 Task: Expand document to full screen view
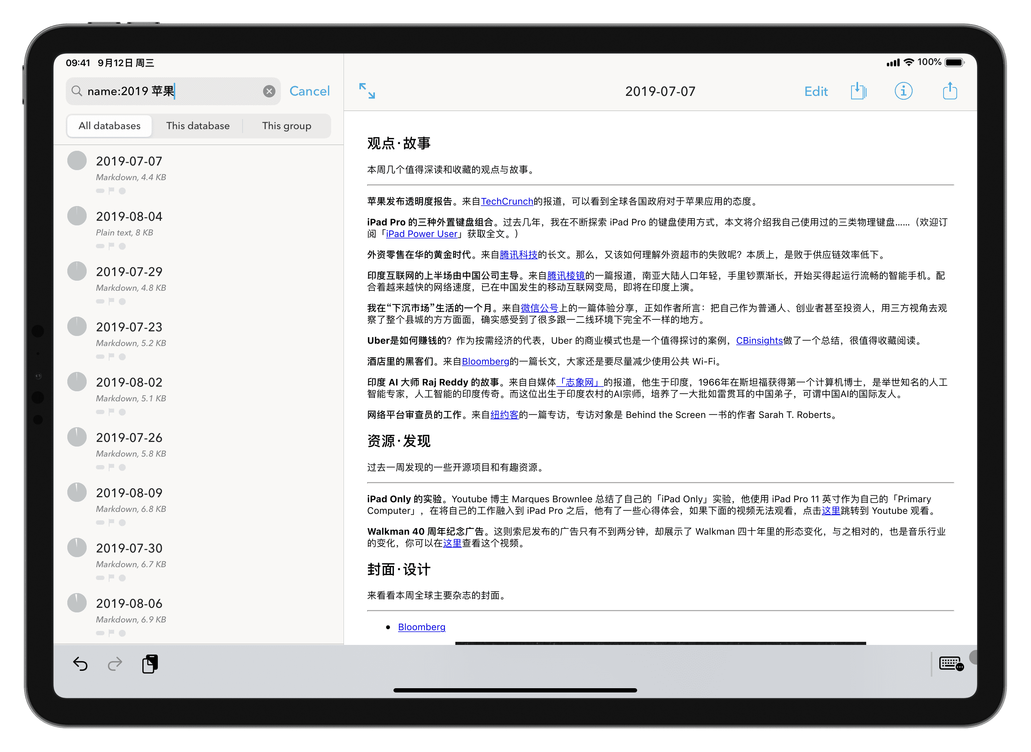point(367,91)
